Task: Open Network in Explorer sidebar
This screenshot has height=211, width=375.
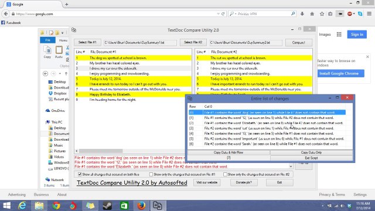Action: (x=54, y=180)
